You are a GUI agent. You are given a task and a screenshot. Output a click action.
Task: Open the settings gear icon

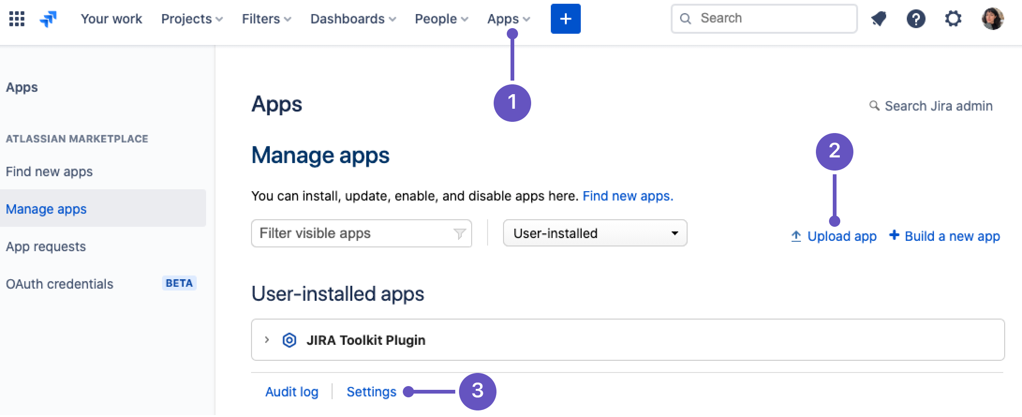(x=953, y=19)
